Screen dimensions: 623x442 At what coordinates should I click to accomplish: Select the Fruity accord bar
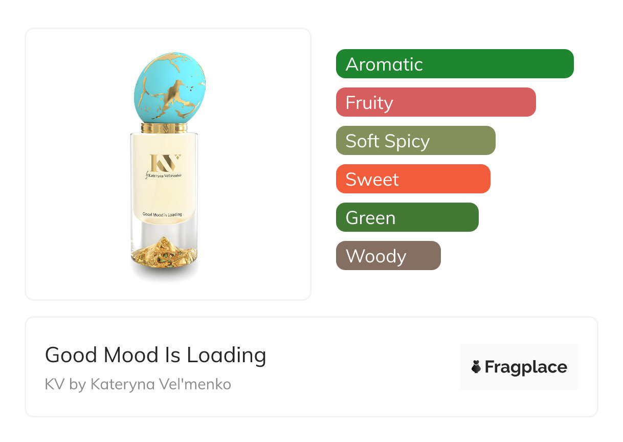point(435,102)
